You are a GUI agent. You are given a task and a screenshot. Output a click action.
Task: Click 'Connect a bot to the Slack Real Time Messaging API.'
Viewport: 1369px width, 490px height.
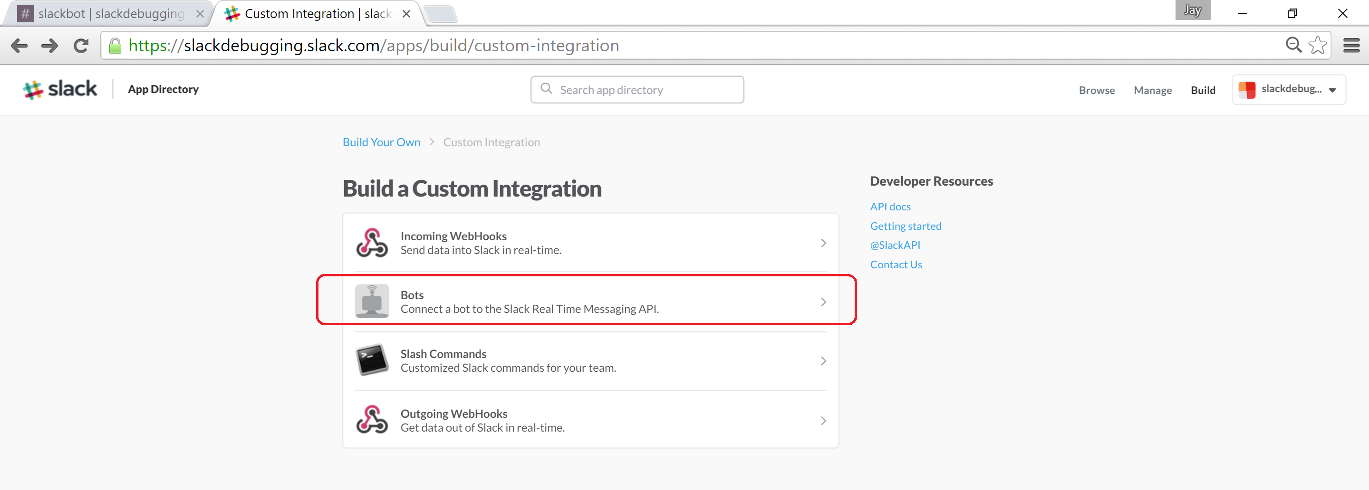click(530, 309)
